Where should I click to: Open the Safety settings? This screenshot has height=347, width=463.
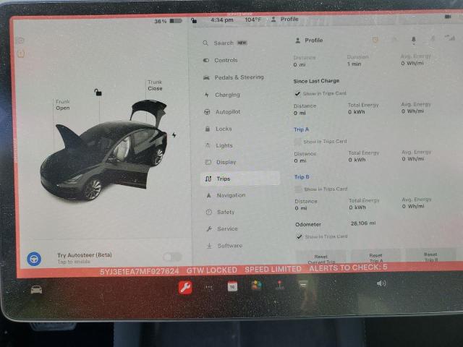(220, 212)
